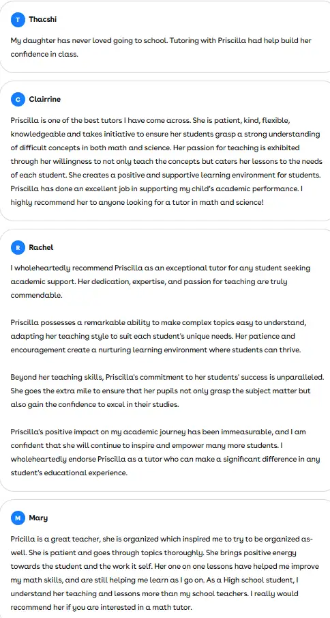Click paragraph starting 'Beyond her teaching skills'
Viewport: 330px width, 618px height.
point(167,391)
